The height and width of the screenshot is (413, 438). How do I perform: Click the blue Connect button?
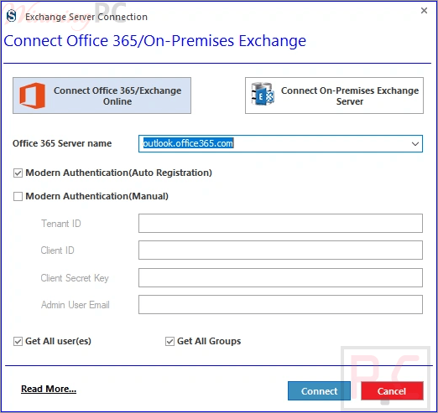click(319, 391)
